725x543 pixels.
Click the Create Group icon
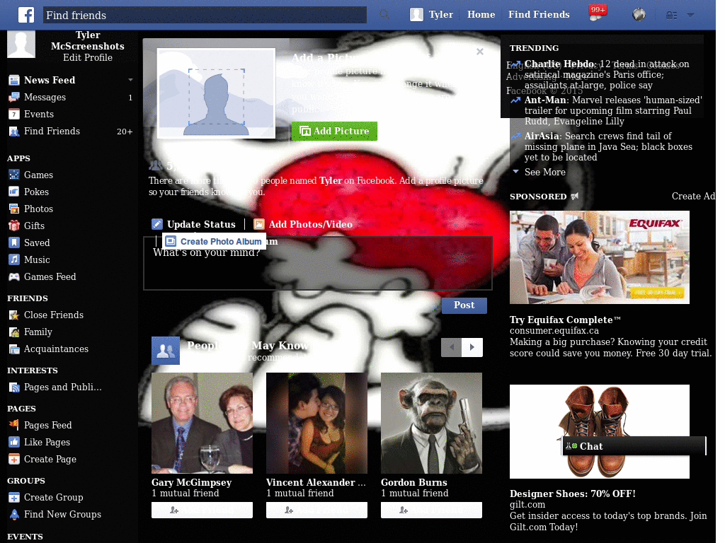[x=14, y=497]
